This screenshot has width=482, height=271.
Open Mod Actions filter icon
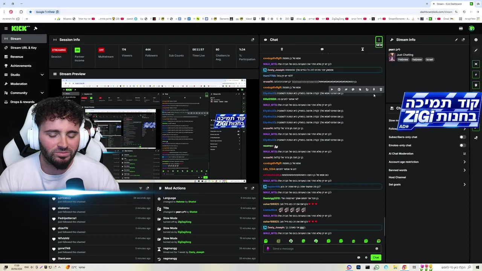pos(246,188)
